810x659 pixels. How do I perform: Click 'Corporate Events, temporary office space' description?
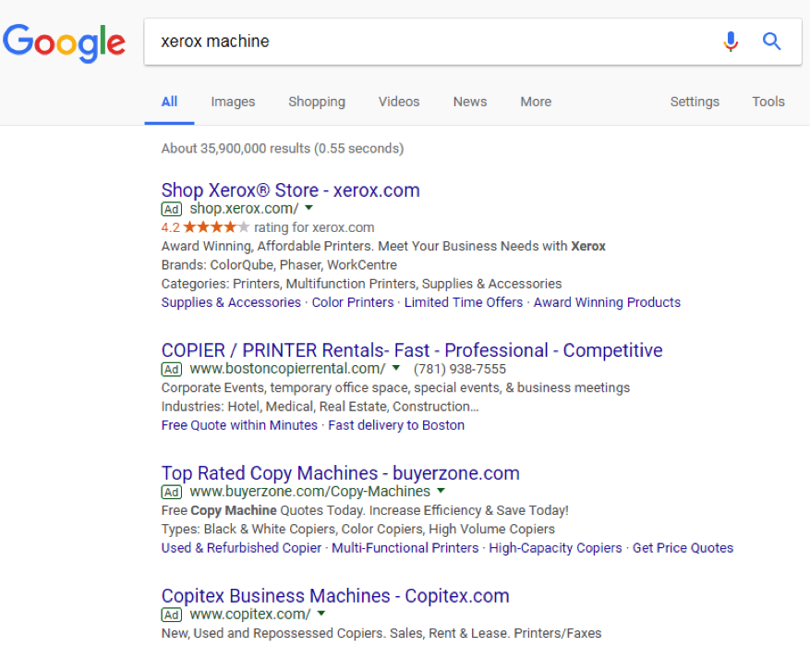395,387
